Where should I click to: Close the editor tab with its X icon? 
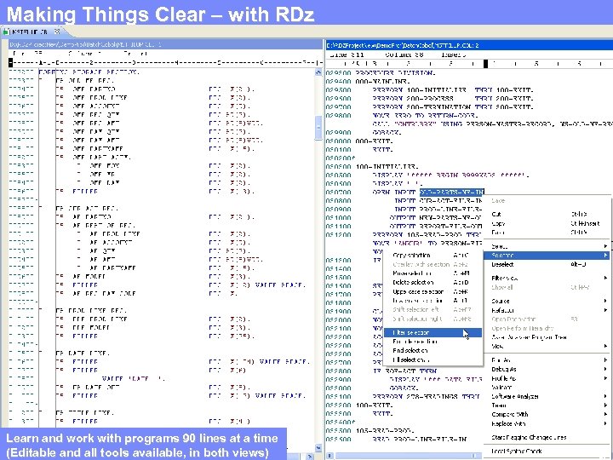click(x=57, y=32)
